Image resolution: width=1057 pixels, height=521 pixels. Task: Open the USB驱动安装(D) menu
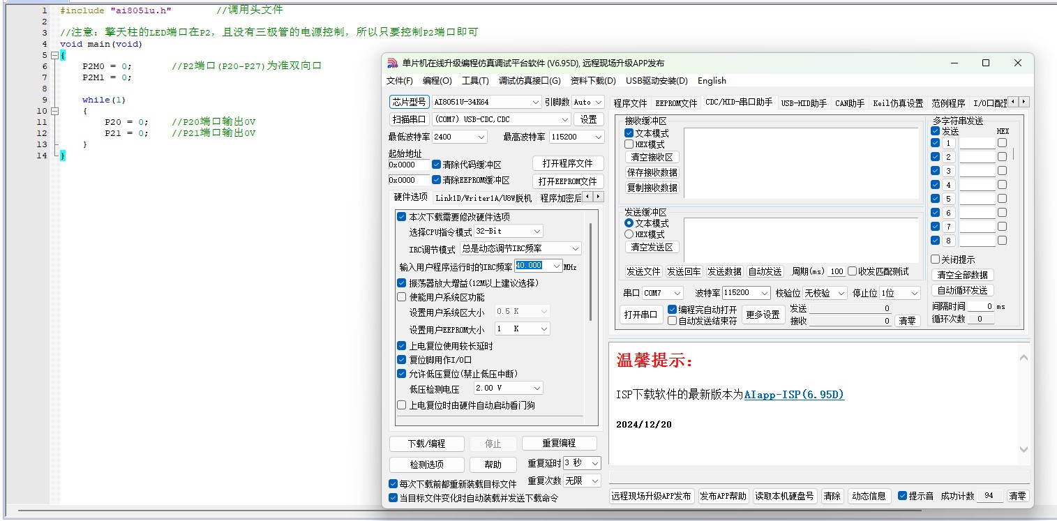coord(657,81)
